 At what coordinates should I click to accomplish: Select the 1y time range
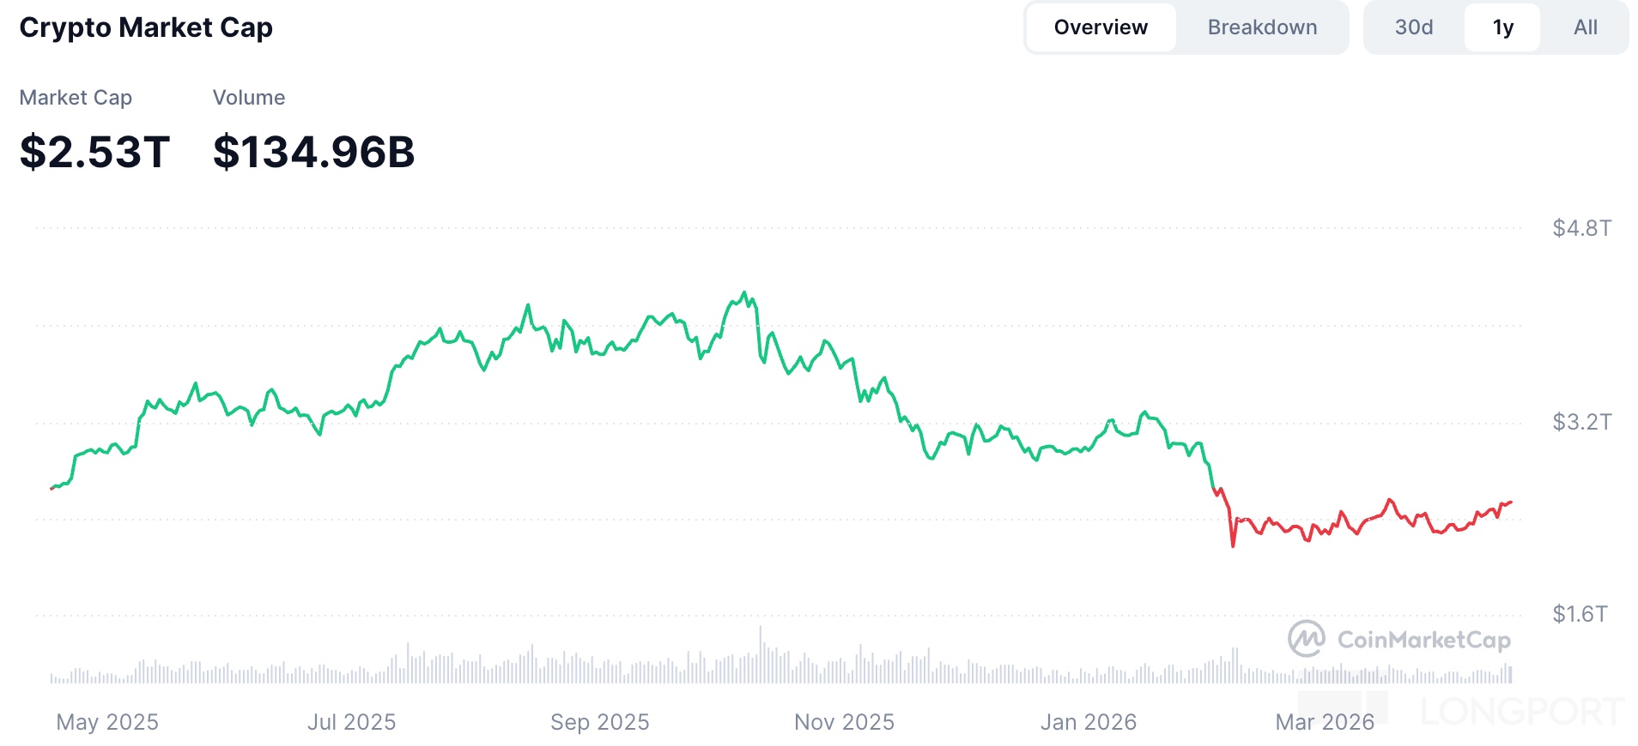[1502, 27]
